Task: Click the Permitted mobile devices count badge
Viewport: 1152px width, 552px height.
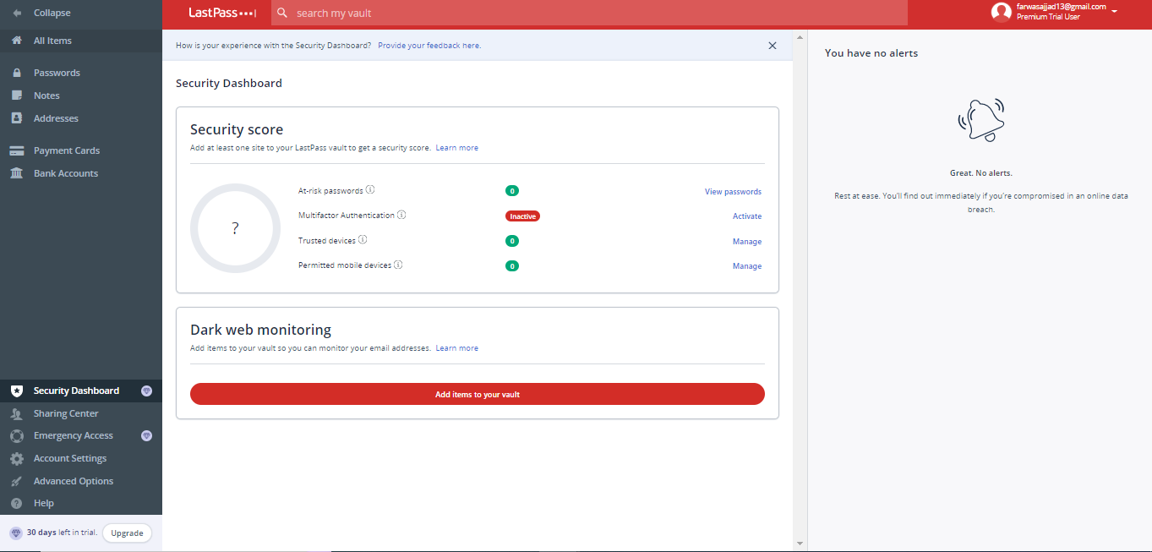Action: point(512,265)
